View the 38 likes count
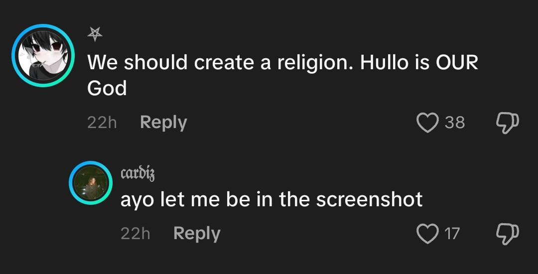 455,123
